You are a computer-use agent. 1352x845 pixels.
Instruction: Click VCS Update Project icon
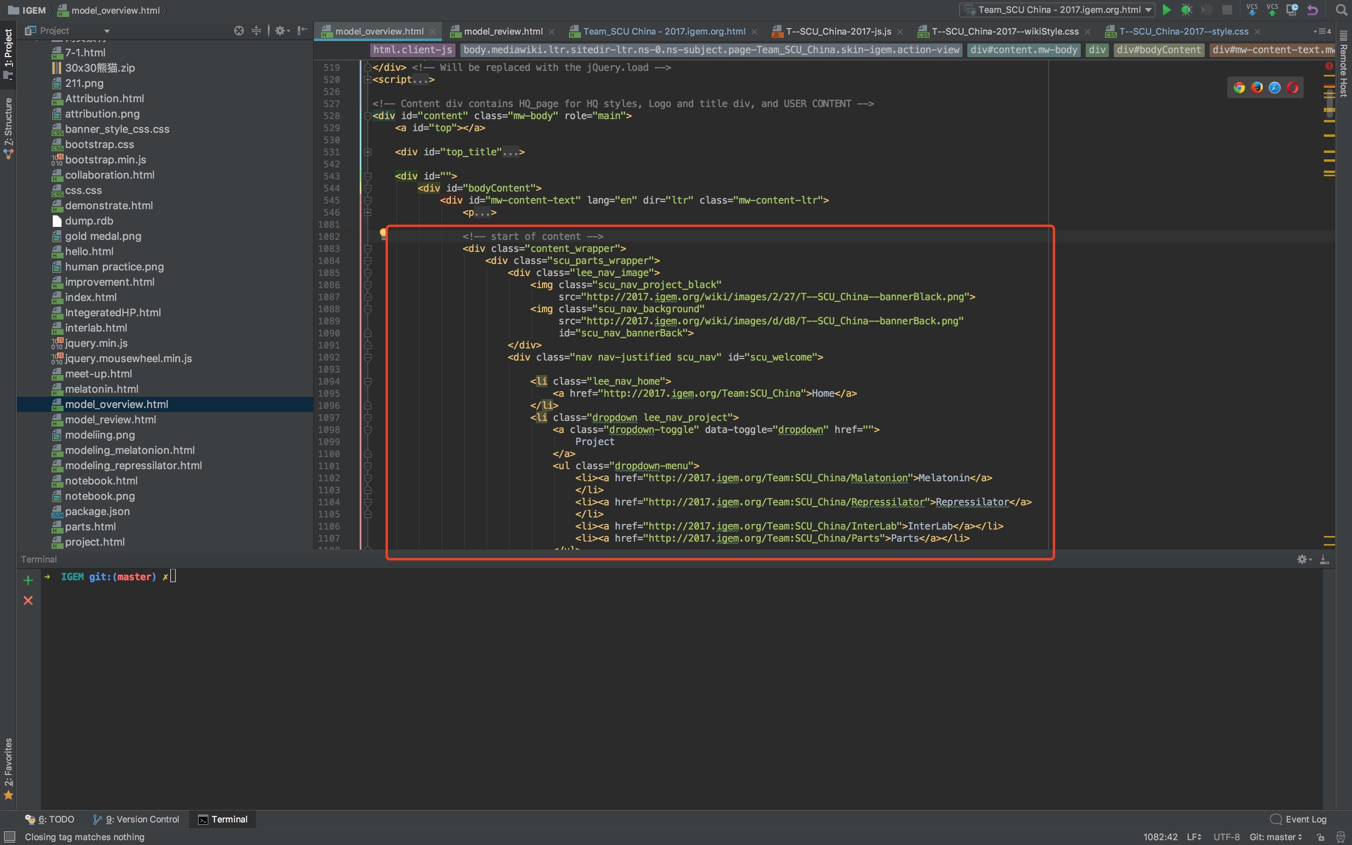[x=1252, y=10]
